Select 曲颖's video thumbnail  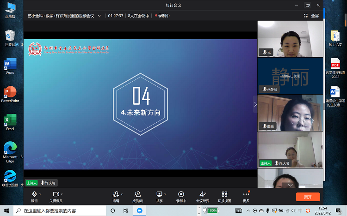click(x=290, y=113)
